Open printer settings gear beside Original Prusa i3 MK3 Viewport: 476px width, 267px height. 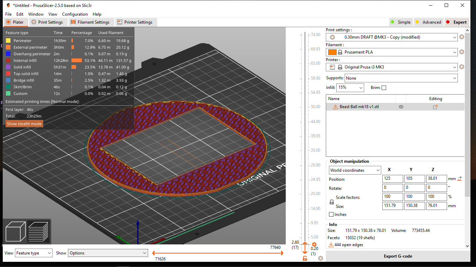[462, 67]
